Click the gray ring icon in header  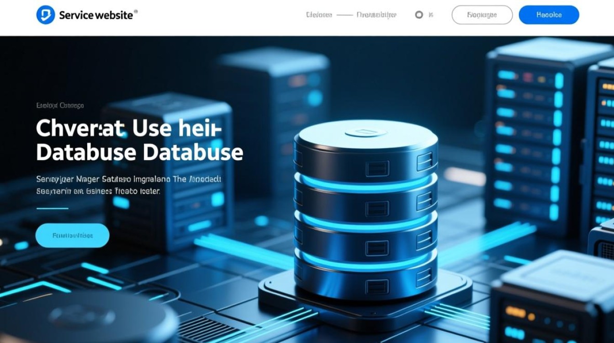pyautogui.click(x=419, y=15)
